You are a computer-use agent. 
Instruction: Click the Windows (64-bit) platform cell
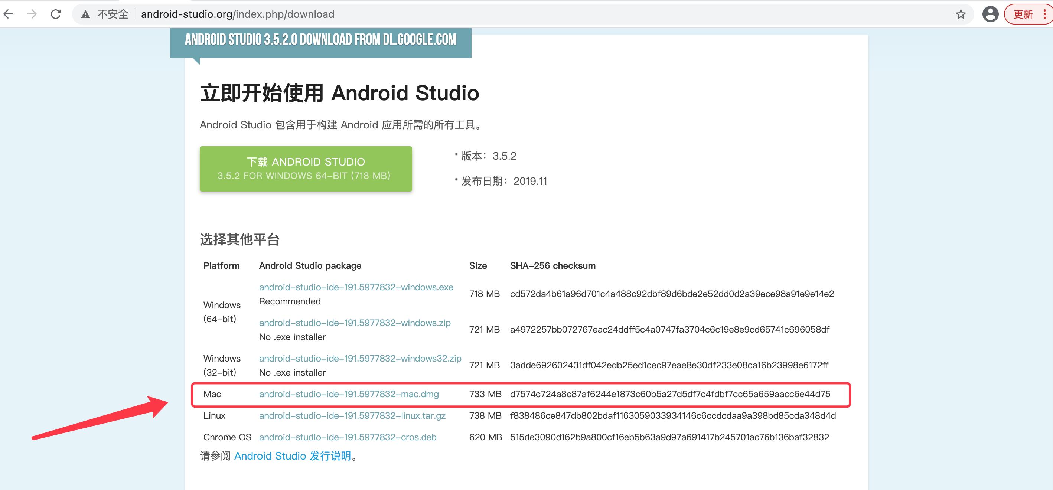222,312
